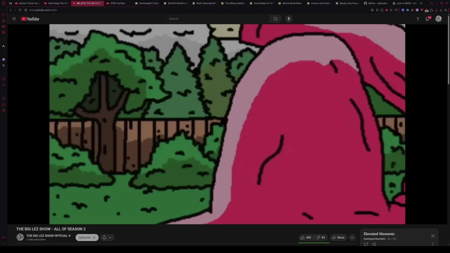Switch to Marvel Rivals Mods tab
The height and width of the screenshot is (253, 450).
click(290, 3)
